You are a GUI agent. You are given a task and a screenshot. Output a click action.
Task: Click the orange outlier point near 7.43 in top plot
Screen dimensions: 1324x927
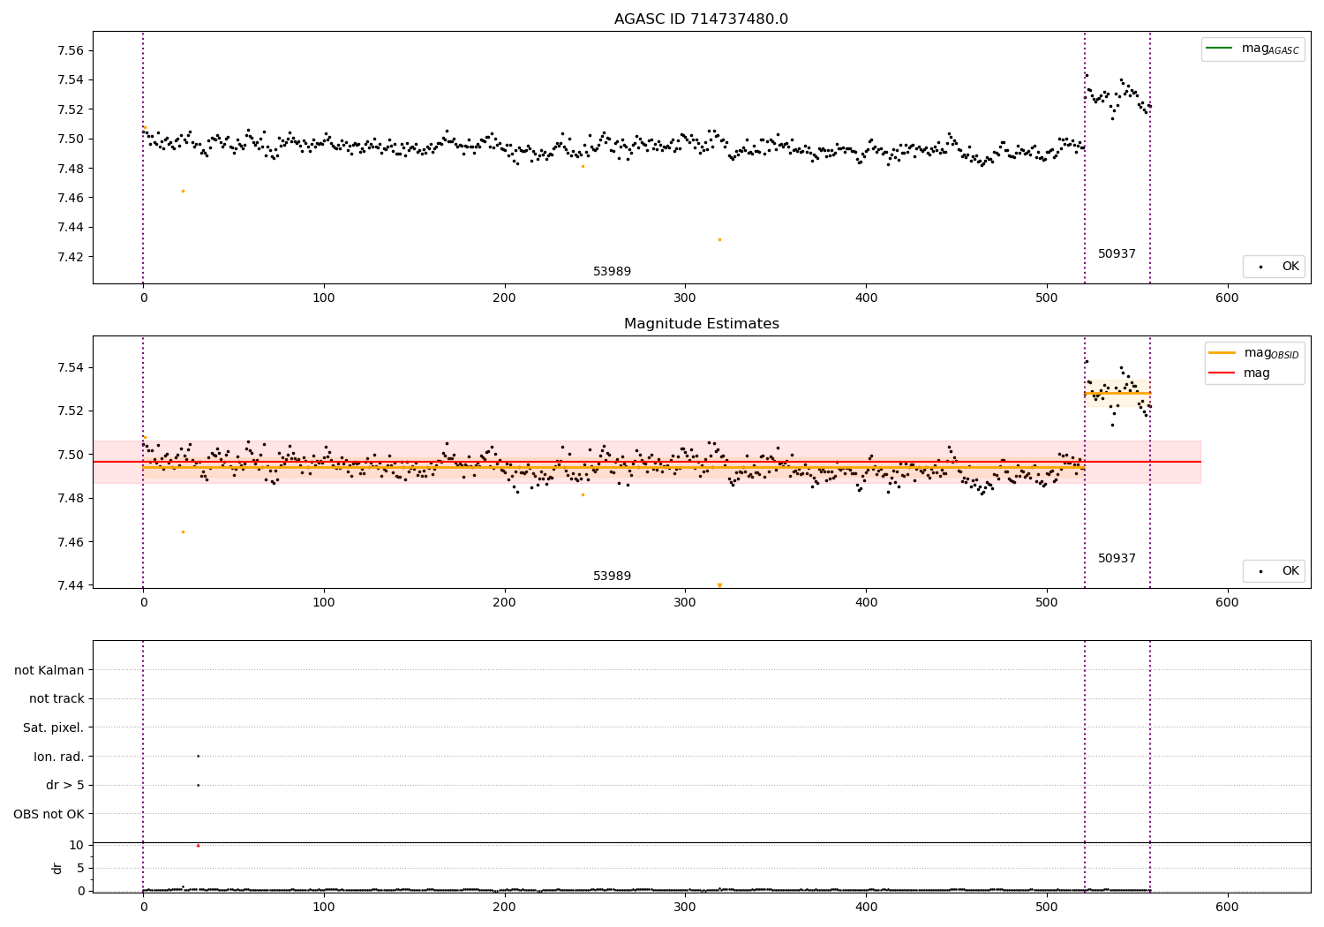point(719,239)
